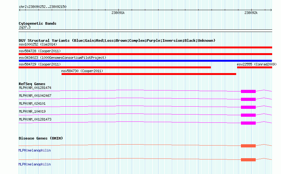Click the ruler's right arrow end
Screen dimensions: 281x174
tap(271, 10)
